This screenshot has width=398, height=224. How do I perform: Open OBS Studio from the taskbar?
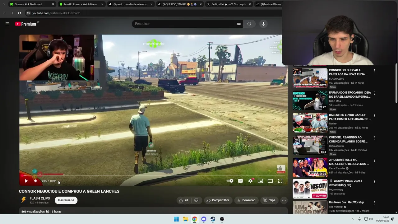(x=222, y=219)
